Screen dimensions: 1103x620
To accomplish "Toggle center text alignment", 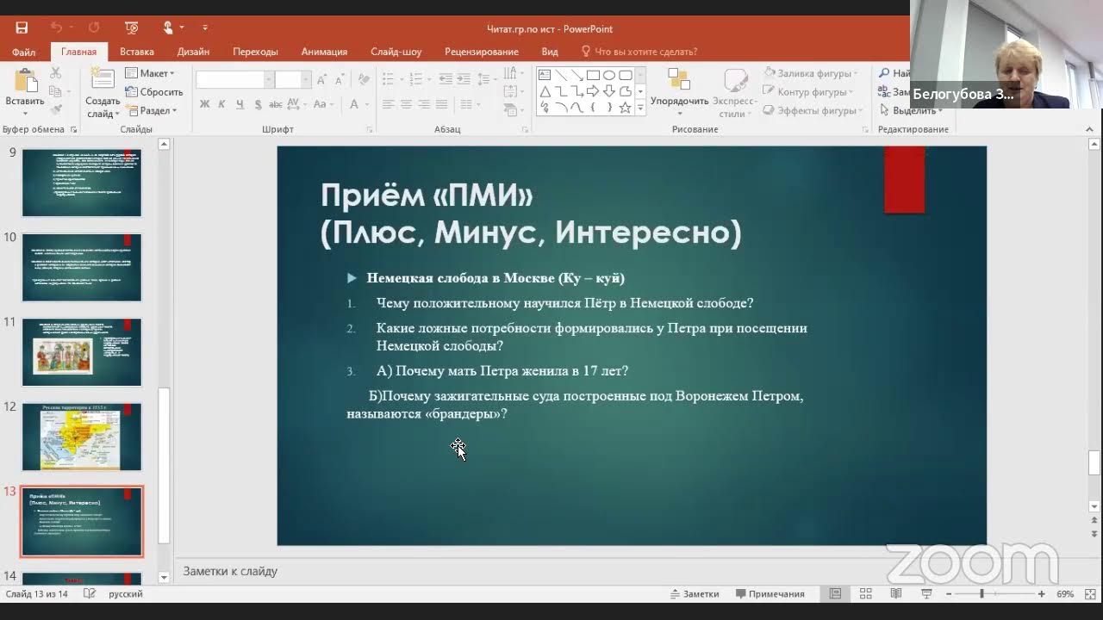I will [406, 104].
